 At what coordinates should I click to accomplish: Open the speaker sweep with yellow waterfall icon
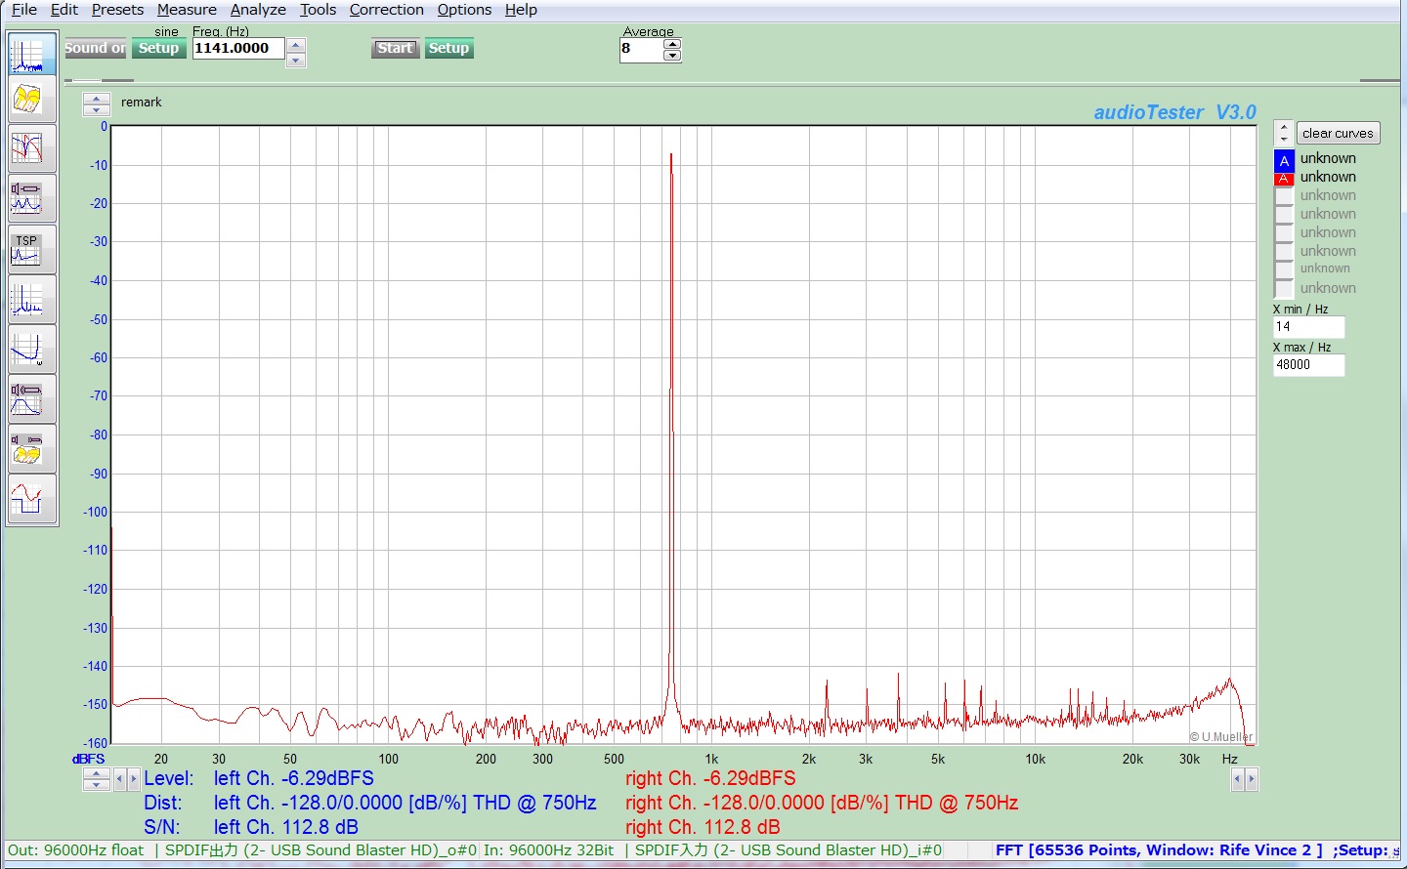pos(31,448)
